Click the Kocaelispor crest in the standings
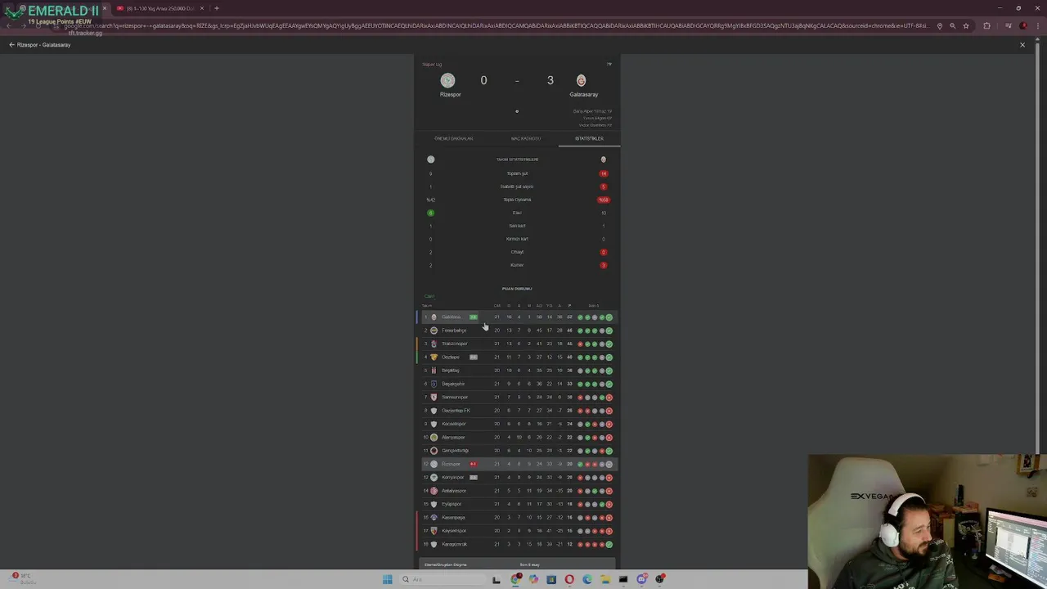Viewport: 1047px width, 589px height. click(434, 424)
